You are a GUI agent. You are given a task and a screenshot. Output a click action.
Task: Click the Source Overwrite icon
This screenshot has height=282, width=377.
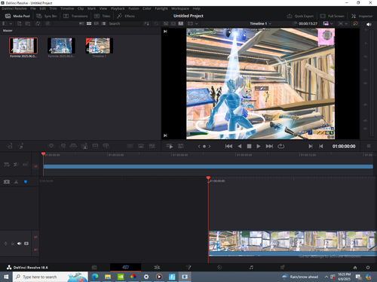106,146
